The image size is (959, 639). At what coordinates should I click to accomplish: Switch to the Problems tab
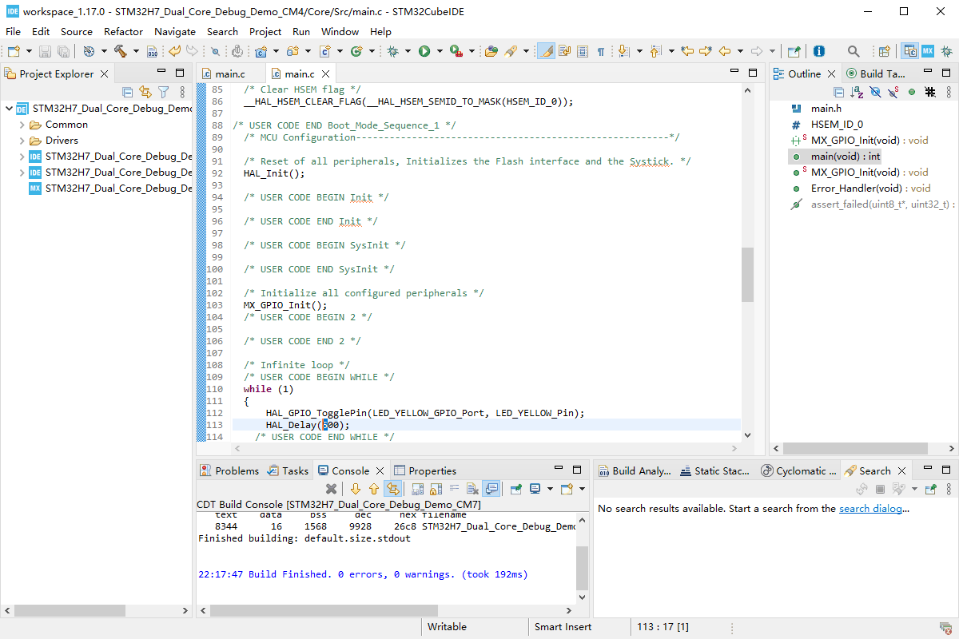[x=229, y=470]
